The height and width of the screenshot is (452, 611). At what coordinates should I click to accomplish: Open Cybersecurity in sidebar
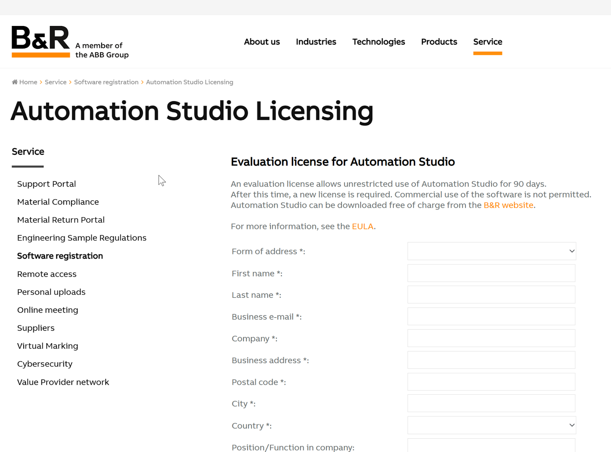(45, 364)
